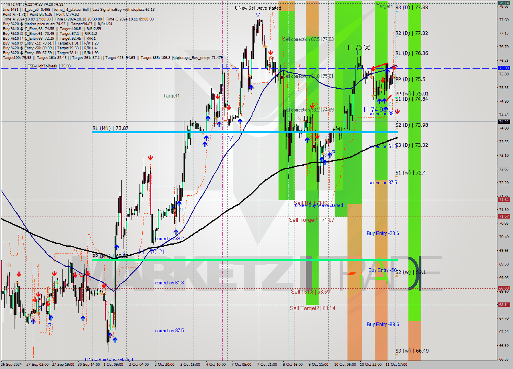Click the Sell 161.8 | 68.69 label
The width and height of the screenshot is (513, 369).
pyautogui.click(x=310, y=292)
